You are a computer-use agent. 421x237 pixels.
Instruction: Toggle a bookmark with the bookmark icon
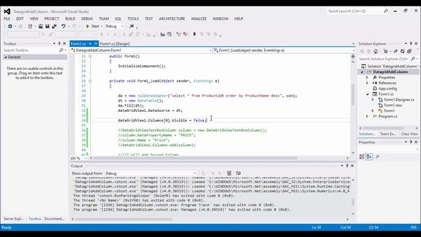pos(195,34)
